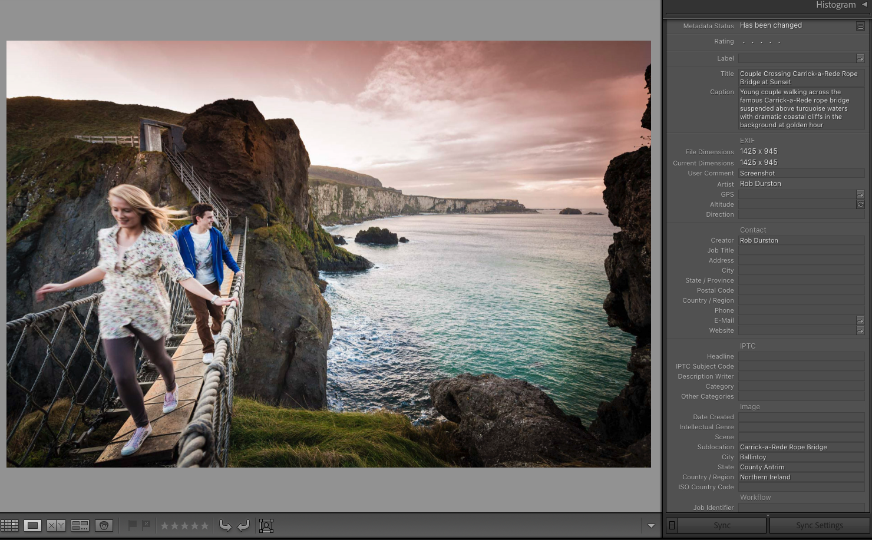Set two-star rating in toolbar
Screen dimensions: 872x540
pos(175,525)
